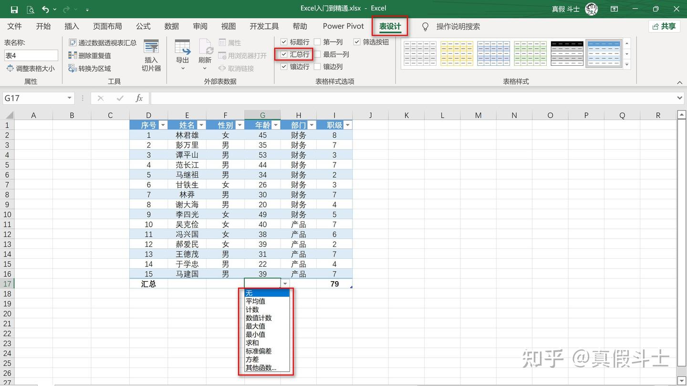Open the File (文件) tab

coord(15,26)
